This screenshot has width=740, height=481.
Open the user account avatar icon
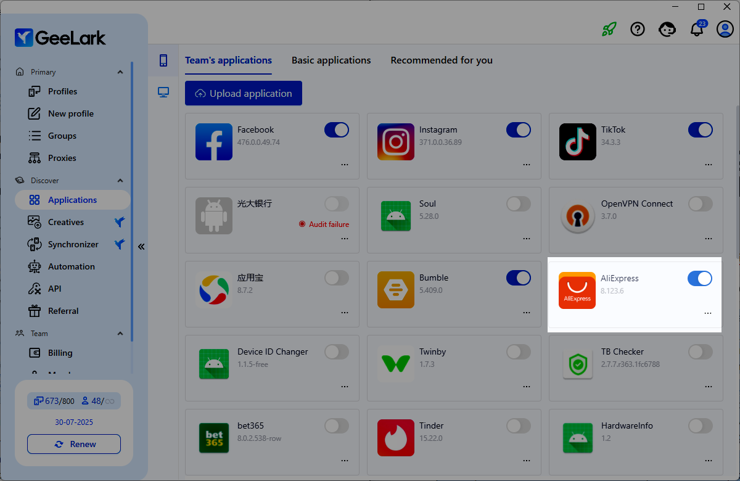click(725, 29)
